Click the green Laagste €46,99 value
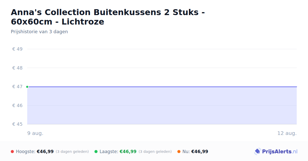Screen dimensions: 308x161 (x=128, y=152)
